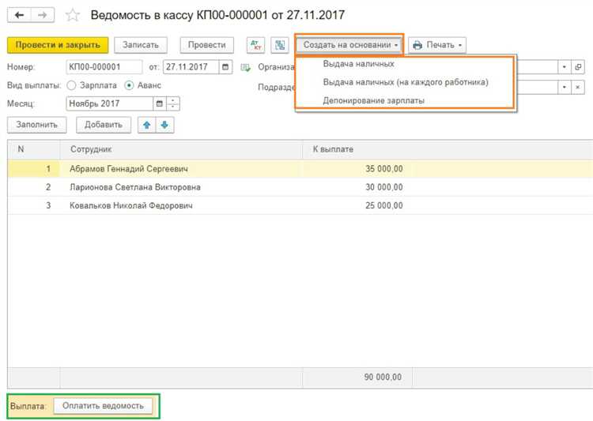Open the document structure icon next to Дт/Кт
Viewport: 593px width, 421px height.
click(x=280, y=45)
